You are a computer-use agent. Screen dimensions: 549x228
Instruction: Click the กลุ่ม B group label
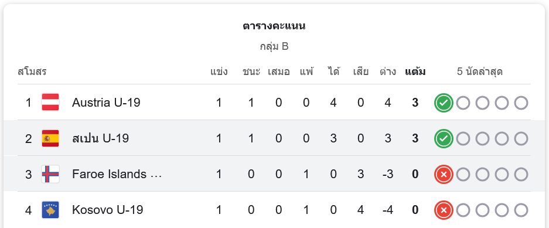point(274,46)
